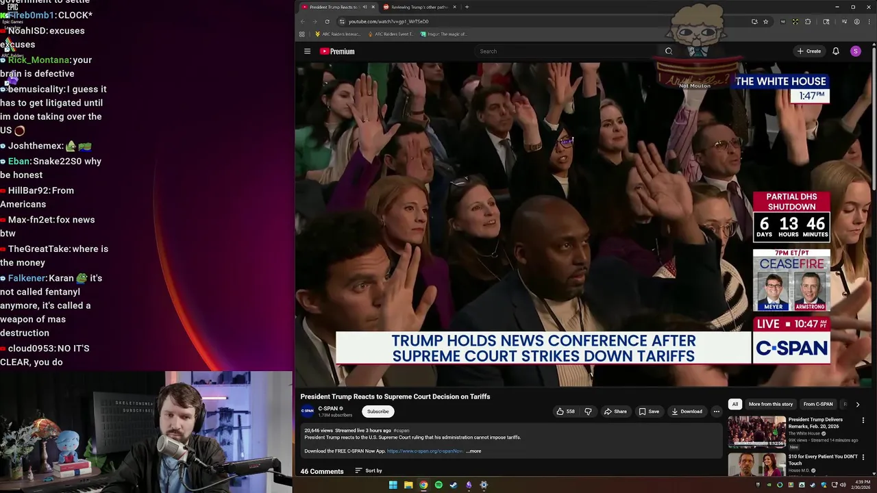Click Chrome icon in taskbar
The height and width of the screenshot is (493, 877).
point(423,485)
